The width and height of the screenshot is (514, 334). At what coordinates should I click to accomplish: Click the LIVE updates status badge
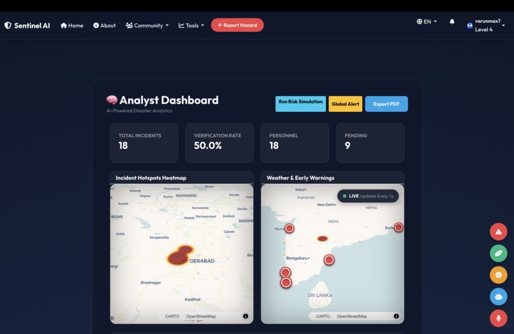tap(368, 196)
